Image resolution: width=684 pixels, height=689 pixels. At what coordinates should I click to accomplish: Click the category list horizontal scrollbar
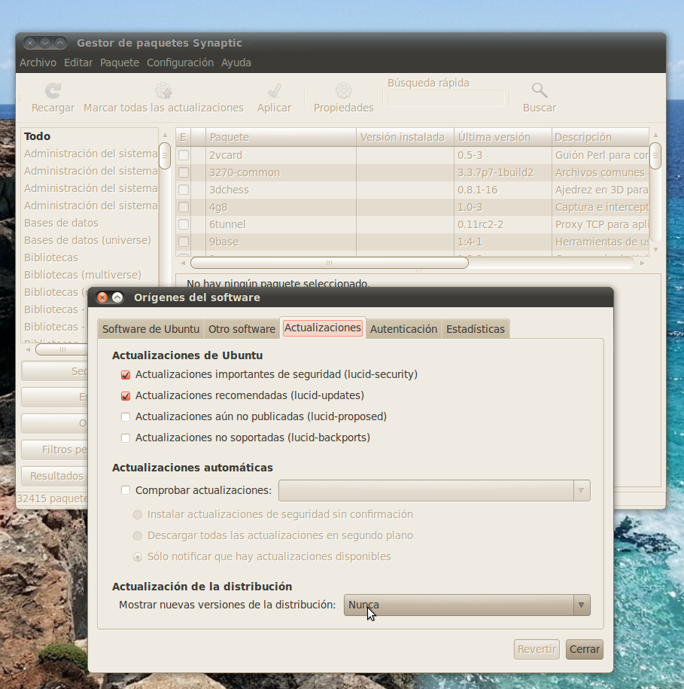[x=62, y=349]
